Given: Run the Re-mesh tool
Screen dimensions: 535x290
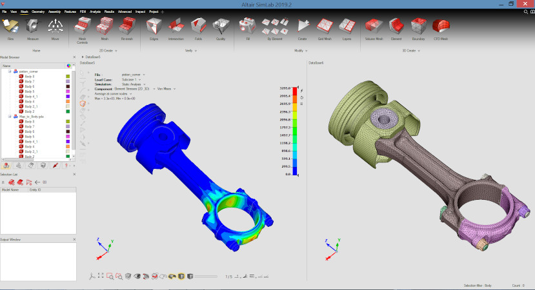Looking at the screenshot, I should click(x=126, y=29).
